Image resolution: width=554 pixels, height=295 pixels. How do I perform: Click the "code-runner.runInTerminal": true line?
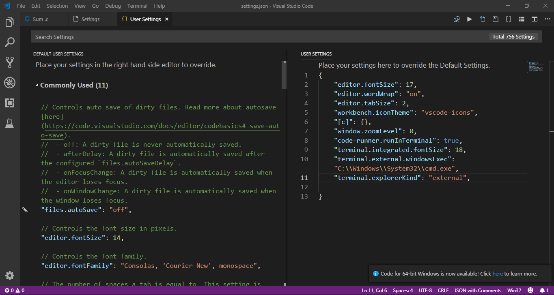(x=398, y=140)
